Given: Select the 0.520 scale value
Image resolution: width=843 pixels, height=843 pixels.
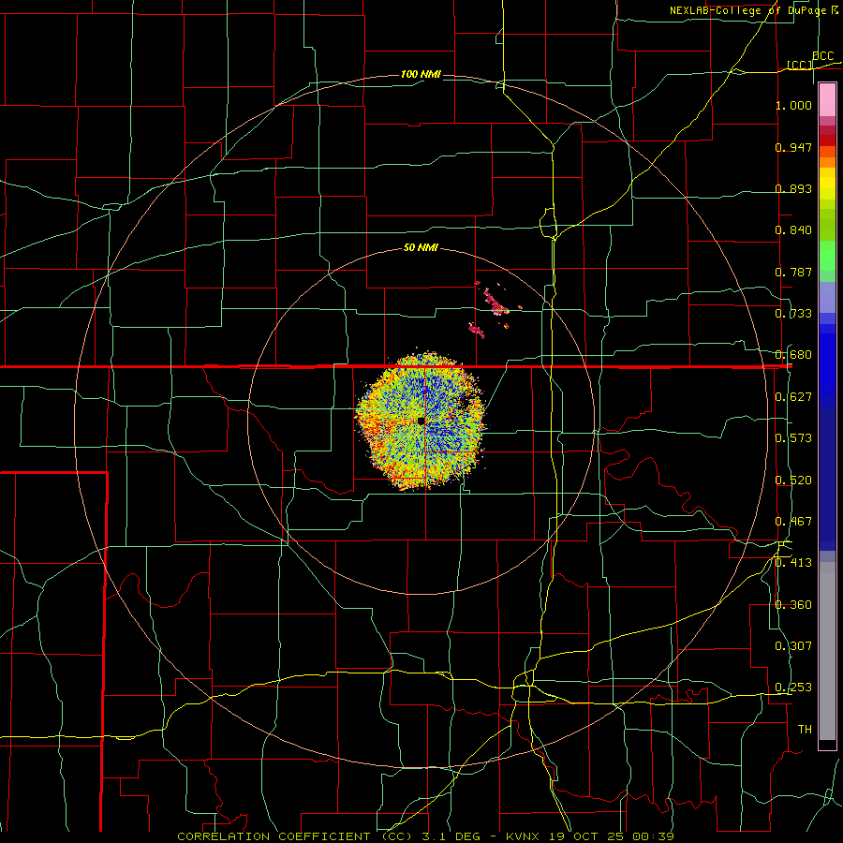Looking at the screenshot, I should point(793,481).
